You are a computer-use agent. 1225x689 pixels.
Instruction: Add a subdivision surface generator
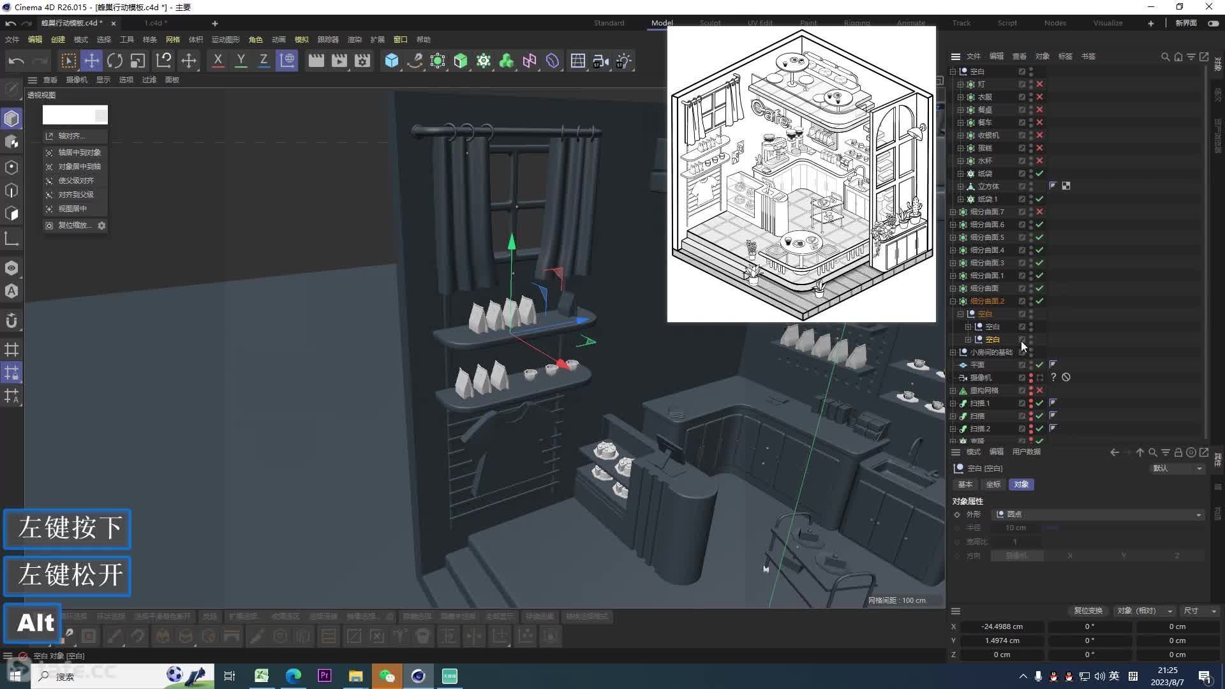(x=438, y=61)
